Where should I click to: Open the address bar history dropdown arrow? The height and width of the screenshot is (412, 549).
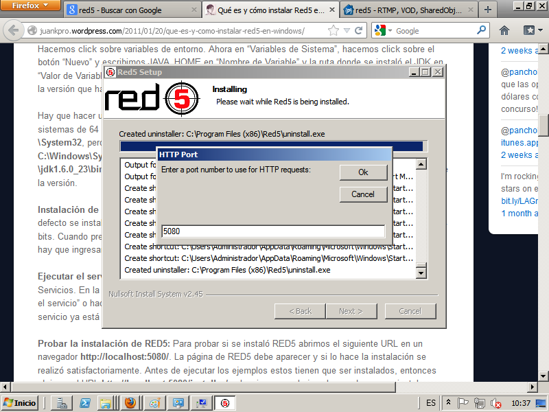[x=347, y=31]
